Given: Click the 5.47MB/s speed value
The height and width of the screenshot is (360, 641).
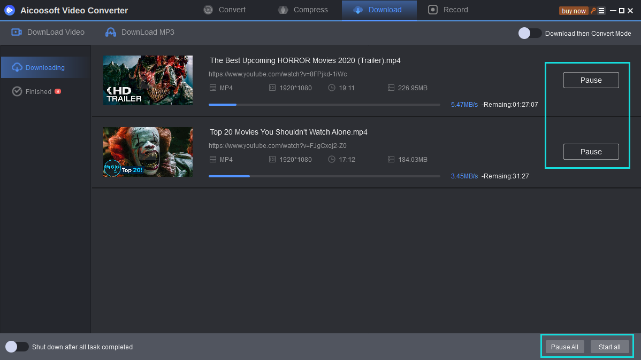Looking at the screenshot, I should [x=464, y=105].
